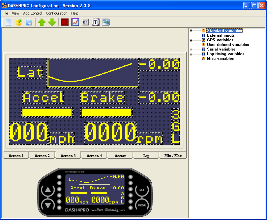Expand the Lap timing variables node
This screenshot has width=267, height=220.
[191, 54]
